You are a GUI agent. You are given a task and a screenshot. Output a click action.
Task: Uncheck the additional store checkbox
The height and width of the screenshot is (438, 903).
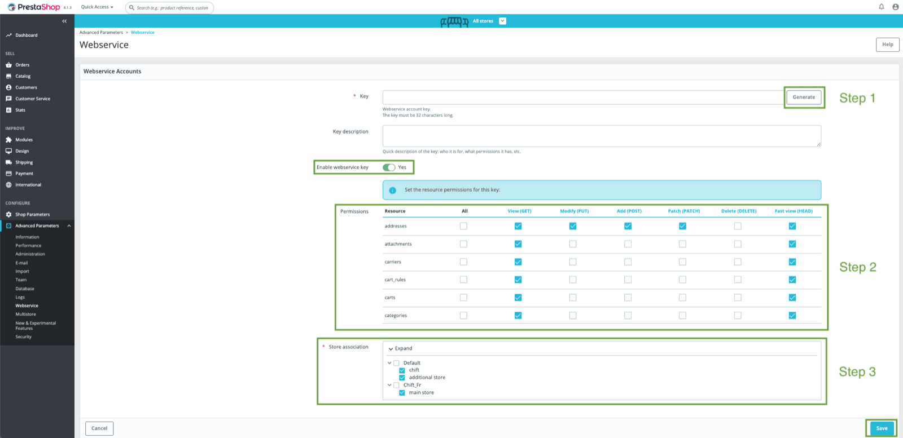[402, 378]
